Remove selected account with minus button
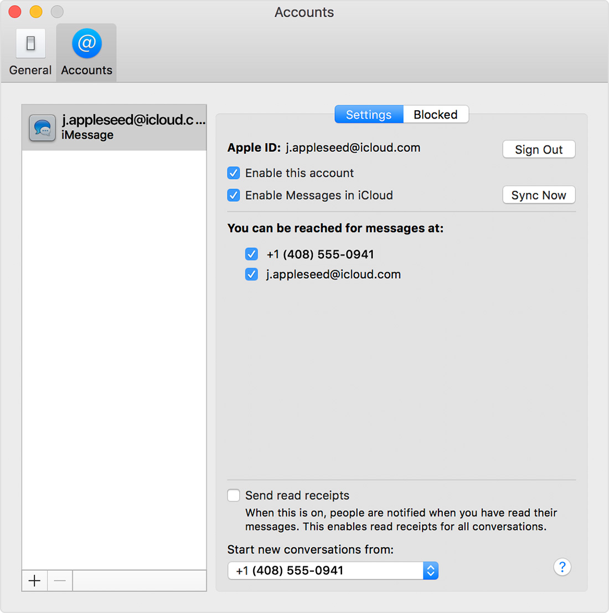 [60, 580]
